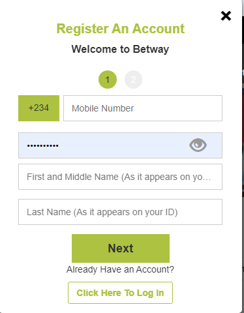Show password with the eye icon

tap(198, 145)
